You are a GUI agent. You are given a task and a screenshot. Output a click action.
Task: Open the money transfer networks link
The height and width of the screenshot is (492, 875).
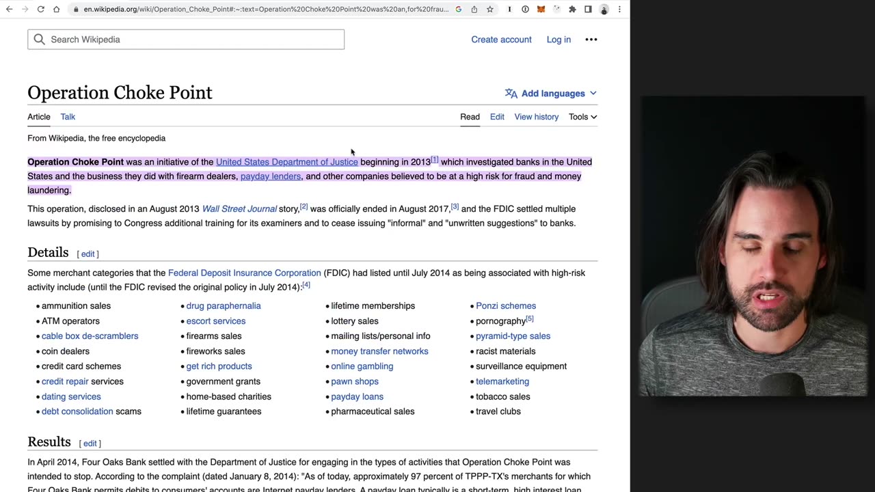pyautogui.click(x=379, y=351)
